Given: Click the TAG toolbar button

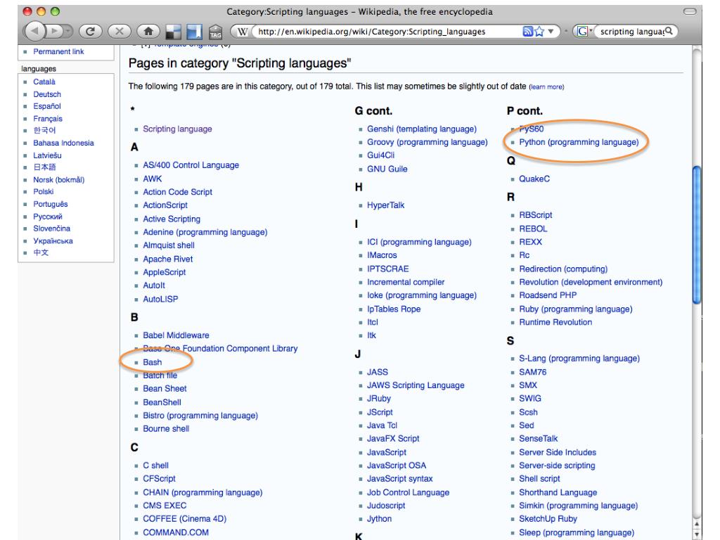Looking at the screenshot, I should (215, 32).
